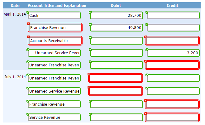205x125 pixels.
Task: Select credit field beside the 49,800 debit
Action: pyautogui.click(x=173, y=28)
